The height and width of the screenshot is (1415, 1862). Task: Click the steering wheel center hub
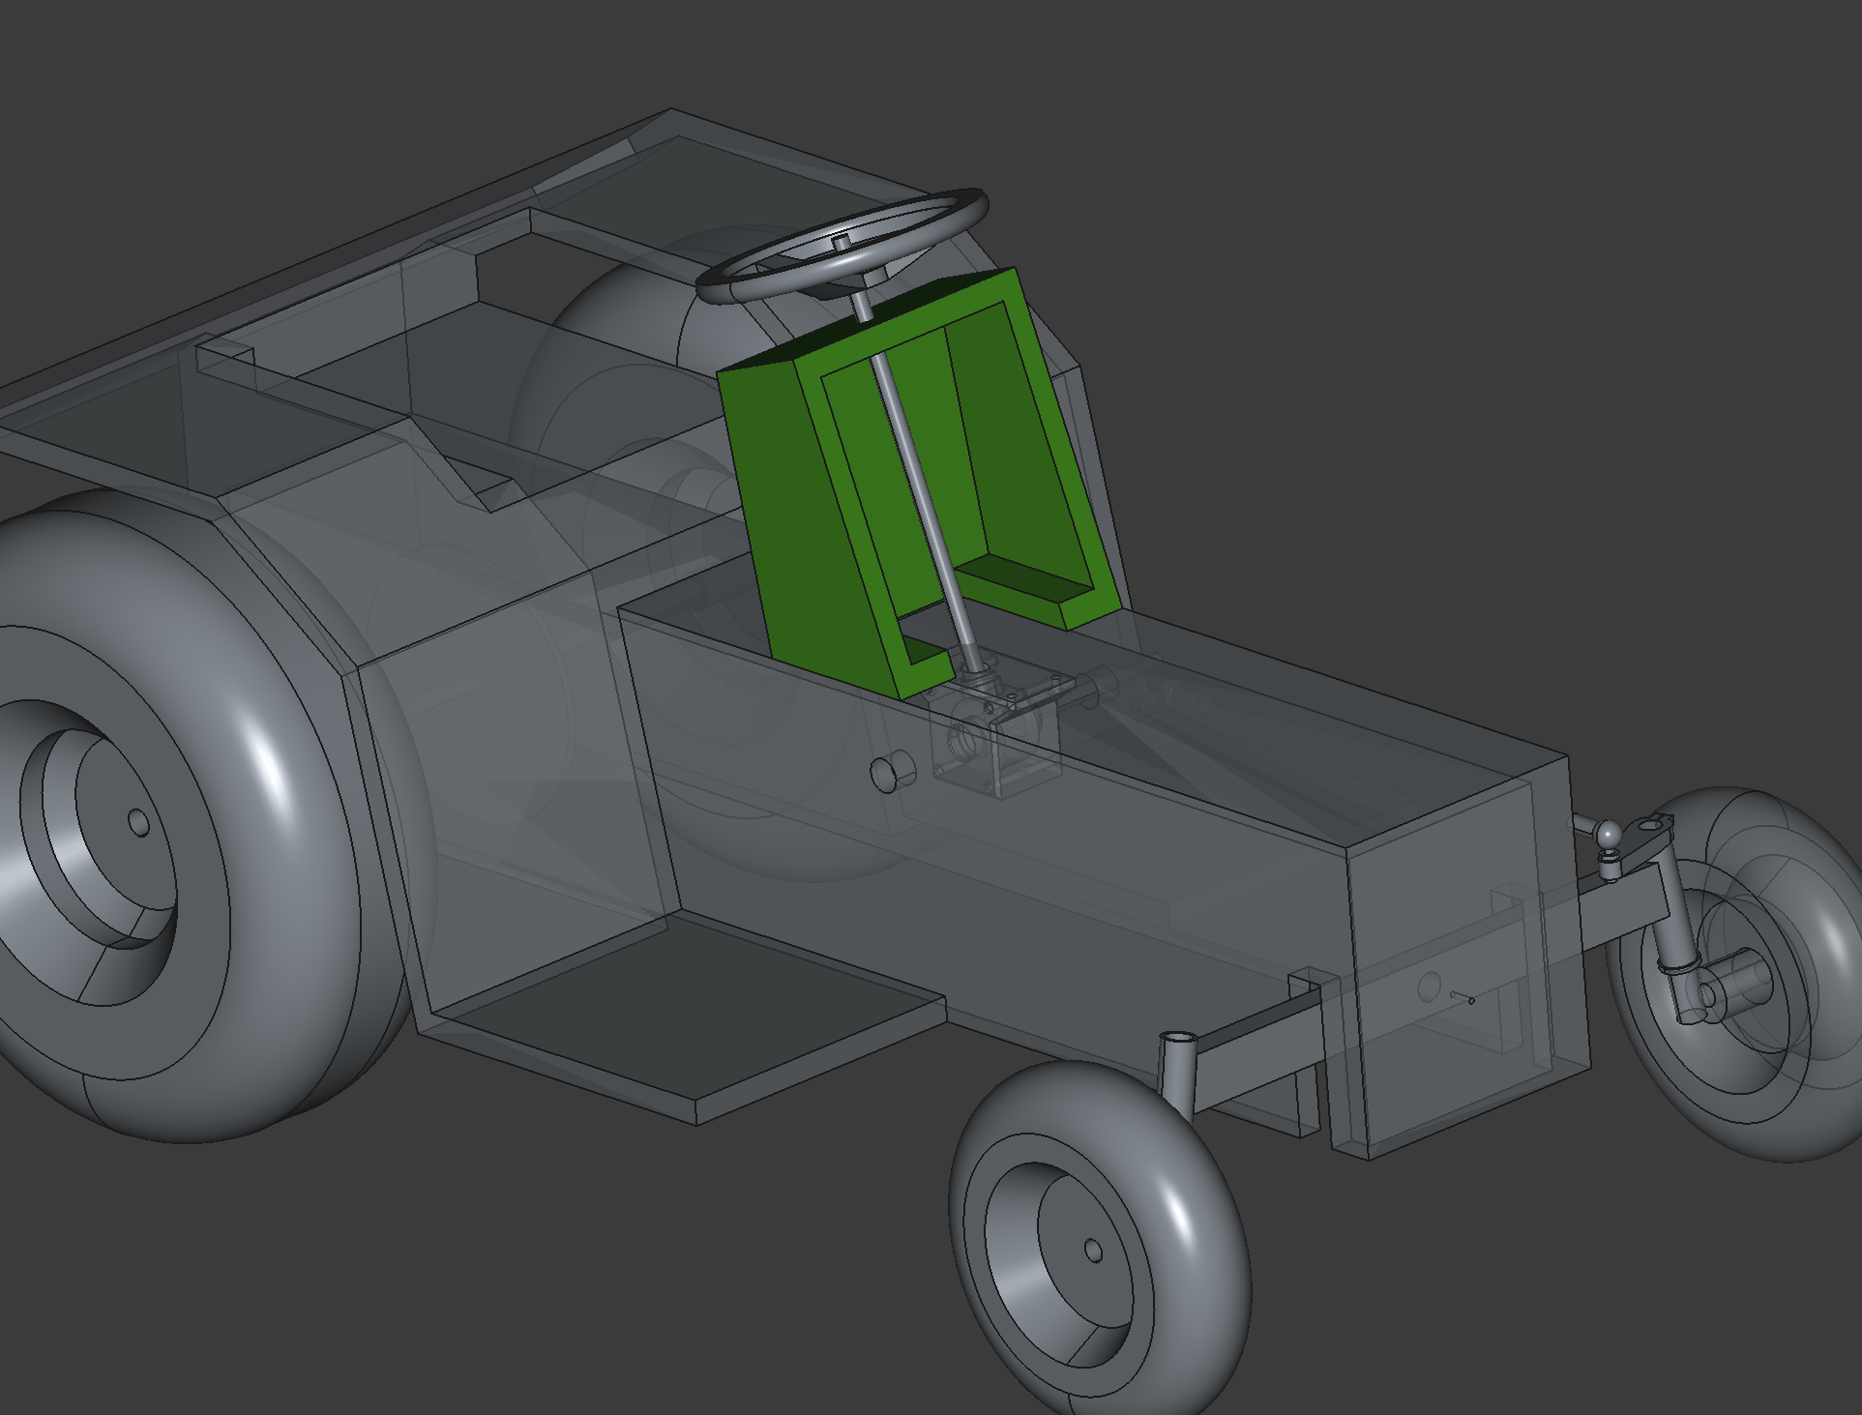tap(841, 242)
